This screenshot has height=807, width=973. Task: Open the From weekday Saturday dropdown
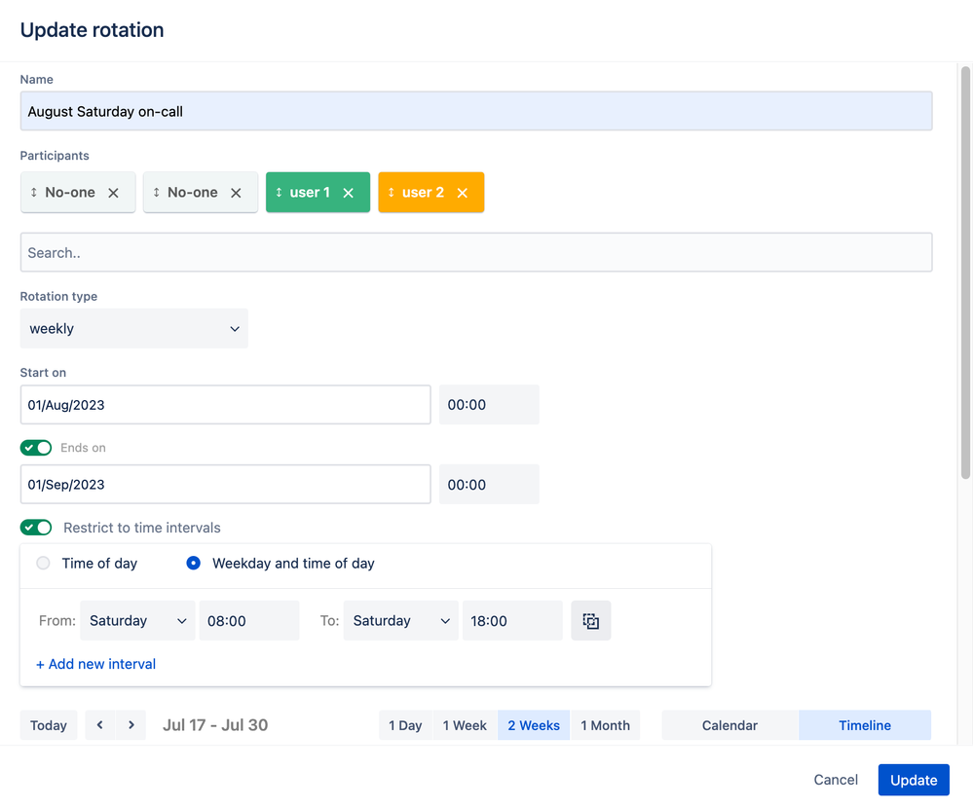(x=137, y=620)
